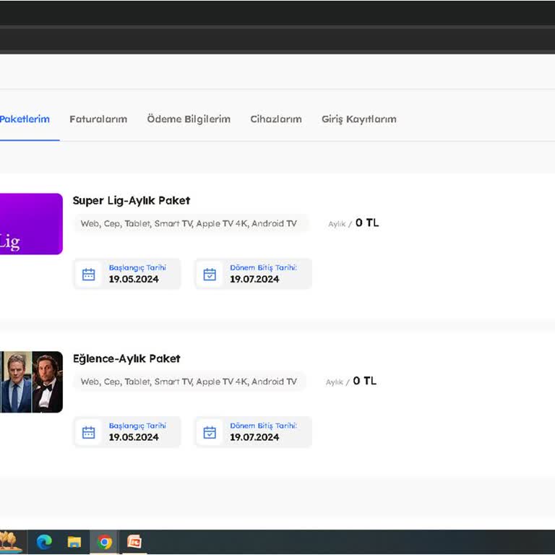Click the calendar icon beside Eğlence start date
555x555 pixels.
89,433
